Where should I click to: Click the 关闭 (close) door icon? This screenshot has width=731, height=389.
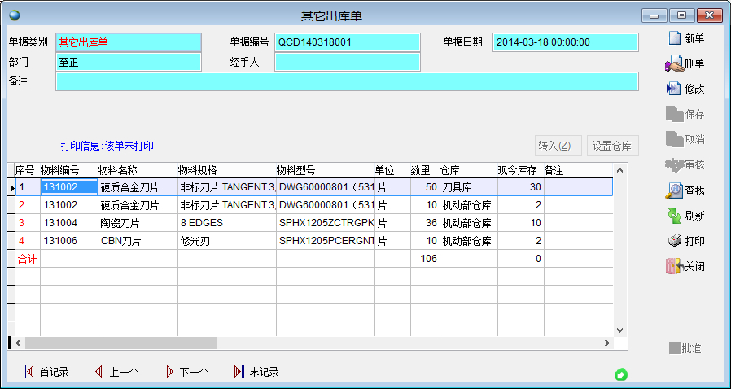(674, 266)
